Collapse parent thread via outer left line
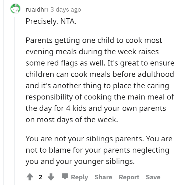183x185 pixels. pyautogui.click(x=3, y=92)
